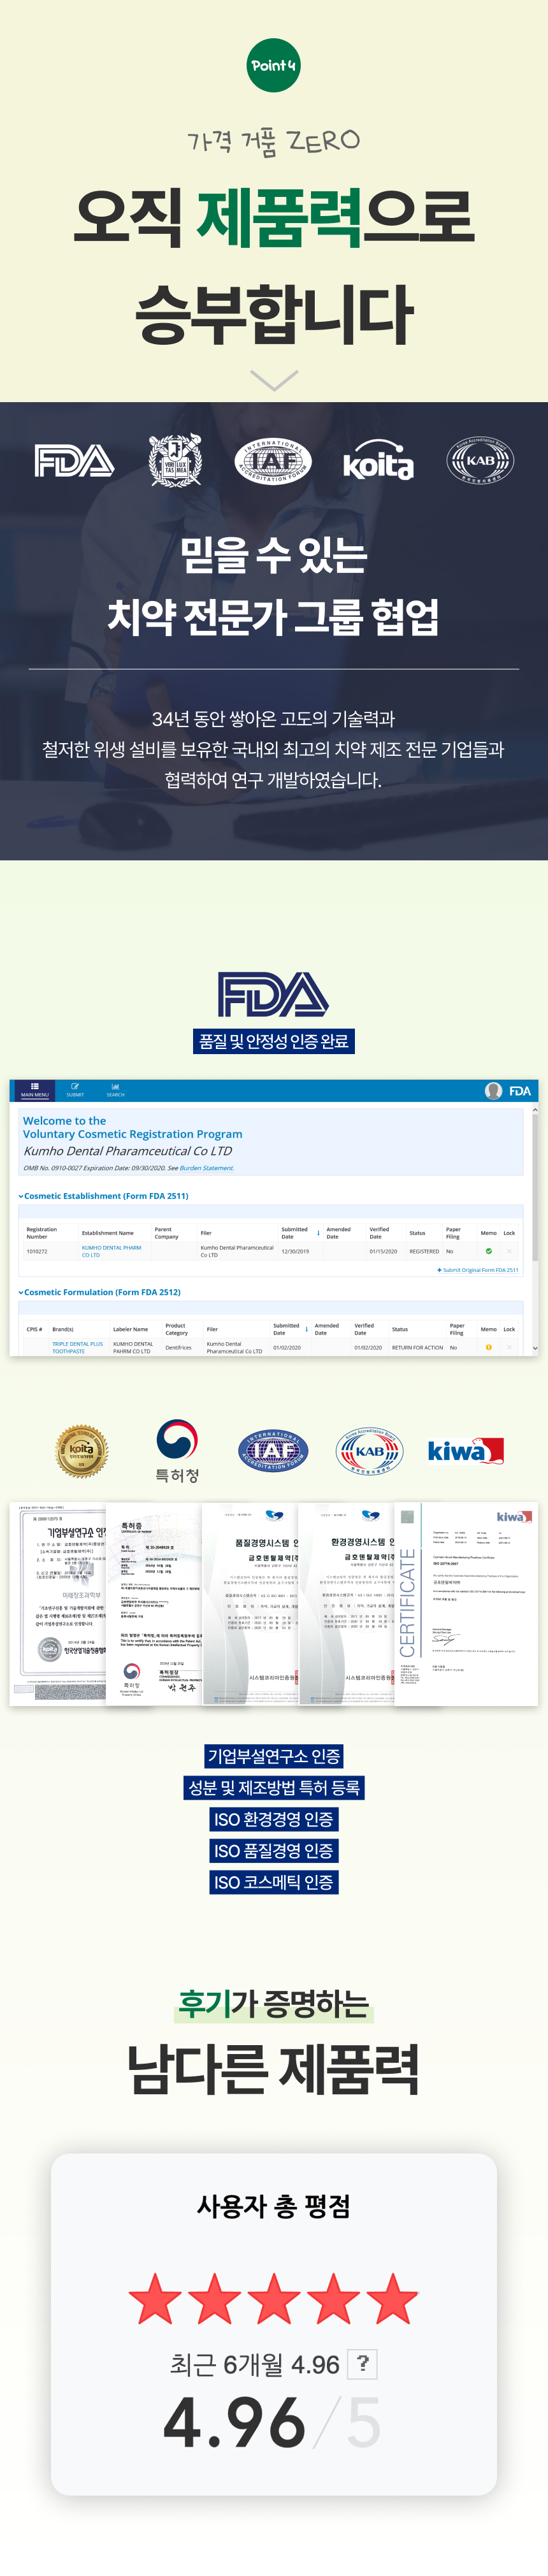Click the 품질 및 안정성 인증 완료 label
The image size is (548, 2576).
pyautogui.click(x=274, y=1041)
